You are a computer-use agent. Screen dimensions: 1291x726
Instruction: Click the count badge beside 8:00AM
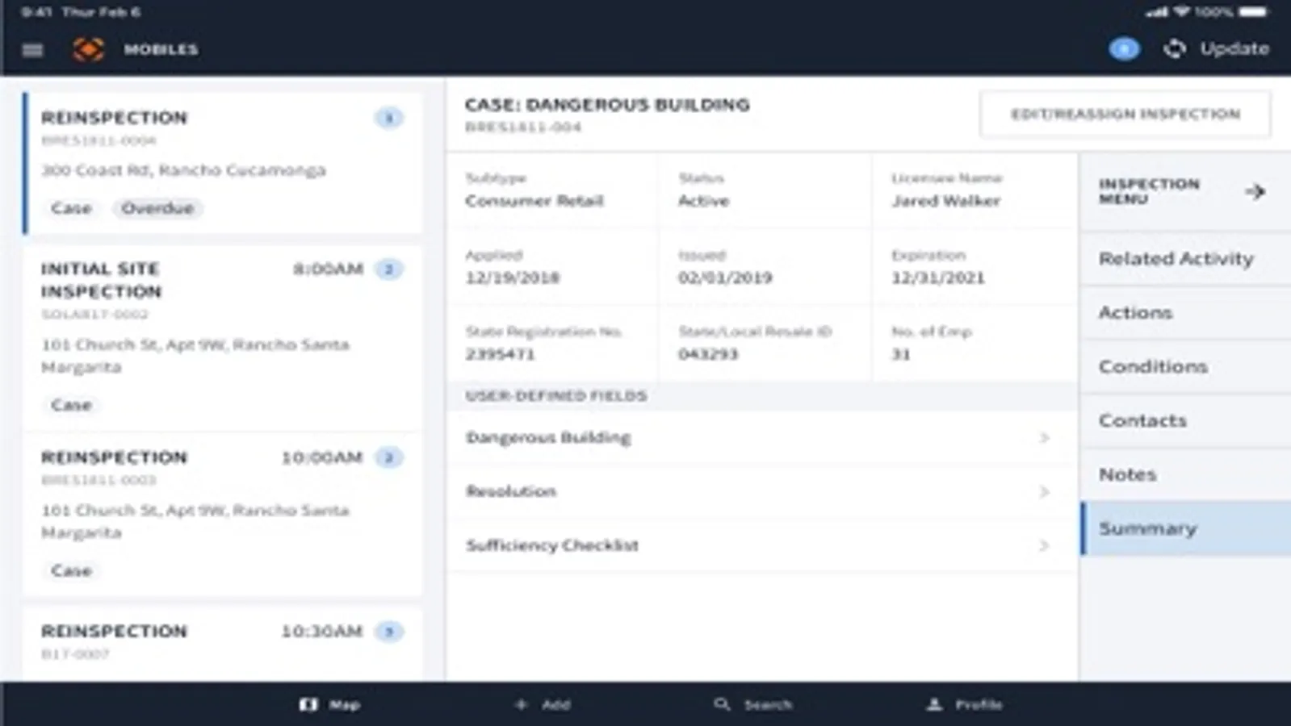coord(389,269)
